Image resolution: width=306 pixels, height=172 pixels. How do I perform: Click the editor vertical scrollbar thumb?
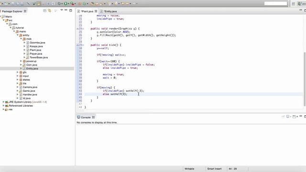[x=305, y=79]
